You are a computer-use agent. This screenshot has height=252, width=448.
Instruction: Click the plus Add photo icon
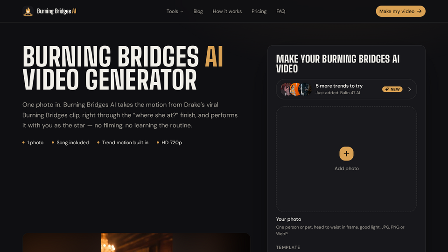346,154
